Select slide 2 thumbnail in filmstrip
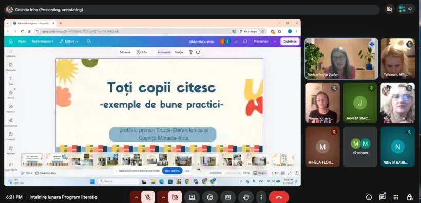Viewport: 421px width, 203px height. pyautogui.click(x=57, y=159)
